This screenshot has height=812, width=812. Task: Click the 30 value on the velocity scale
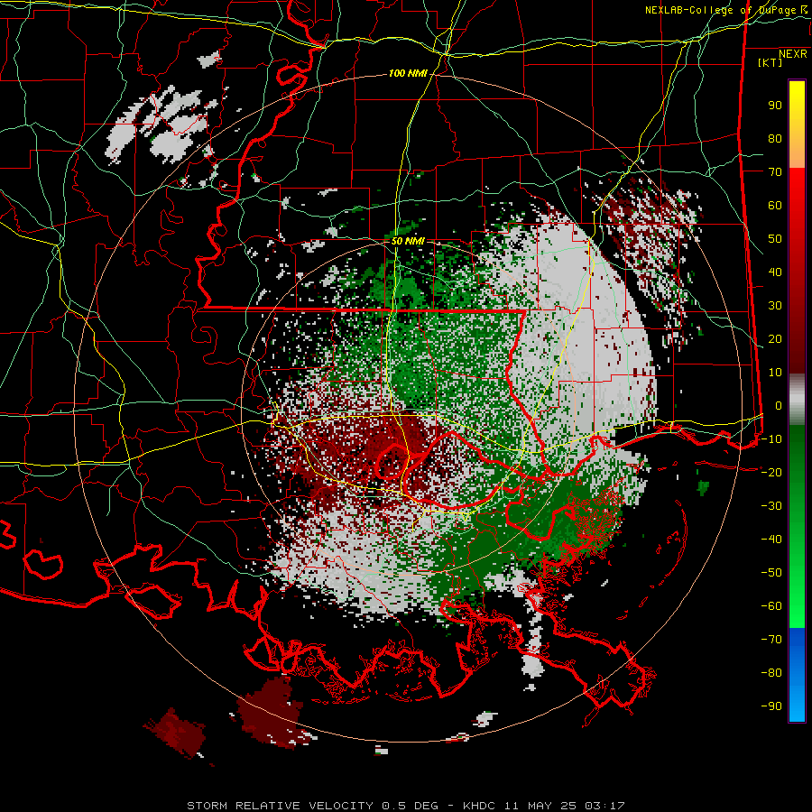click(x=775, y=306)
